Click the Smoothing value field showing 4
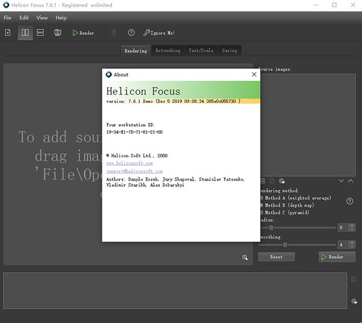 (343, 245)
